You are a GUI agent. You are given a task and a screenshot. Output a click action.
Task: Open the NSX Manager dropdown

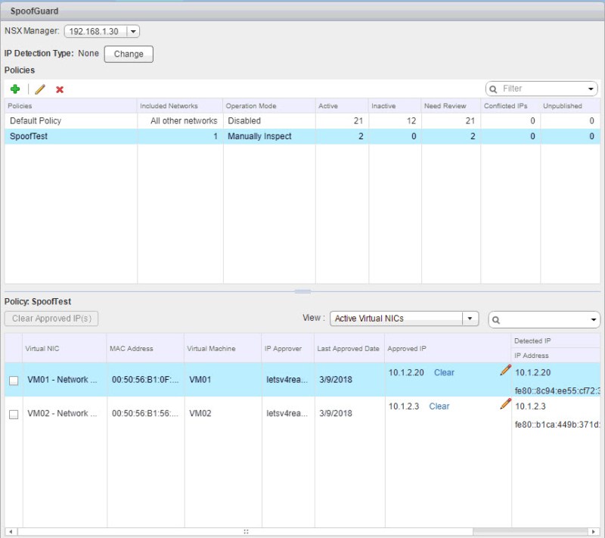tap(133, 31)
